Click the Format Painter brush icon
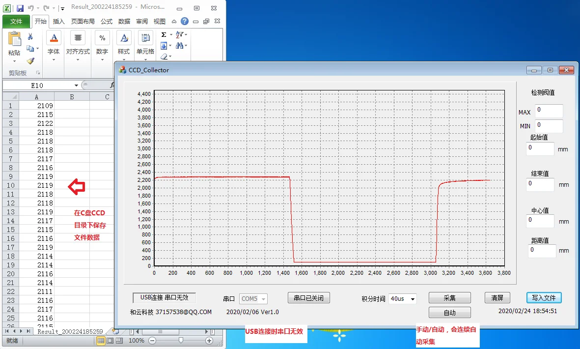The height and width of the screenshot is (349, 580). tap(30, 60)
